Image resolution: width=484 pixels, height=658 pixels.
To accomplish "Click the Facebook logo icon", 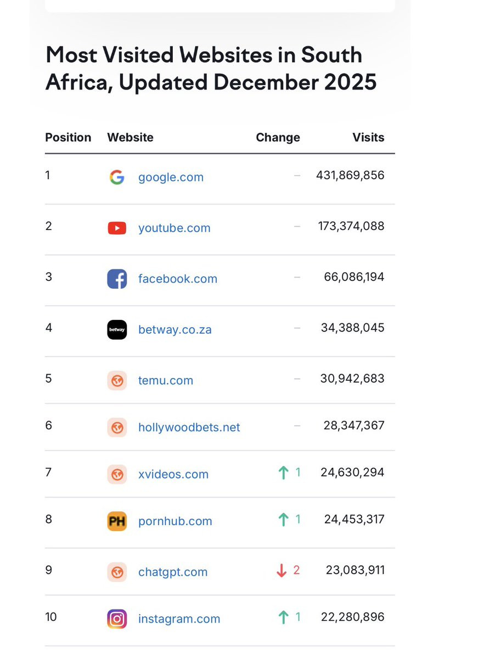I will [x=117, y=279].
